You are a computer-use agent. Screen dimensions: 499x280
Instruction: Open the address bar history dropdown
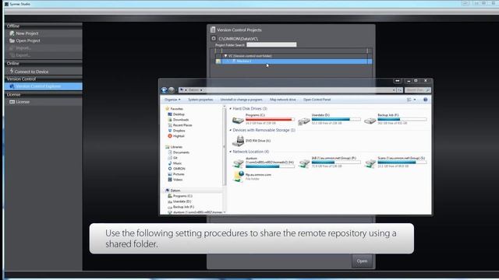[394, 90]
